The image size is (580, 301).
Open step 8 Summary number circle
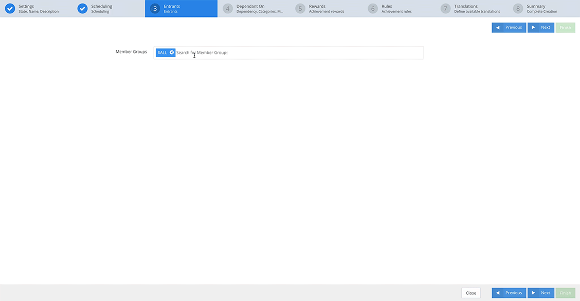click(518, 9)
